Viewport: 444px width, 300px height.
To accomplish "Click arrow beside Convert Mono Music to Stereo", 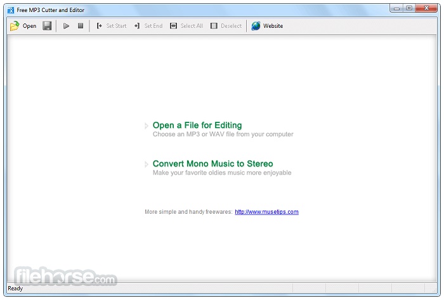I will click(146, 164).
